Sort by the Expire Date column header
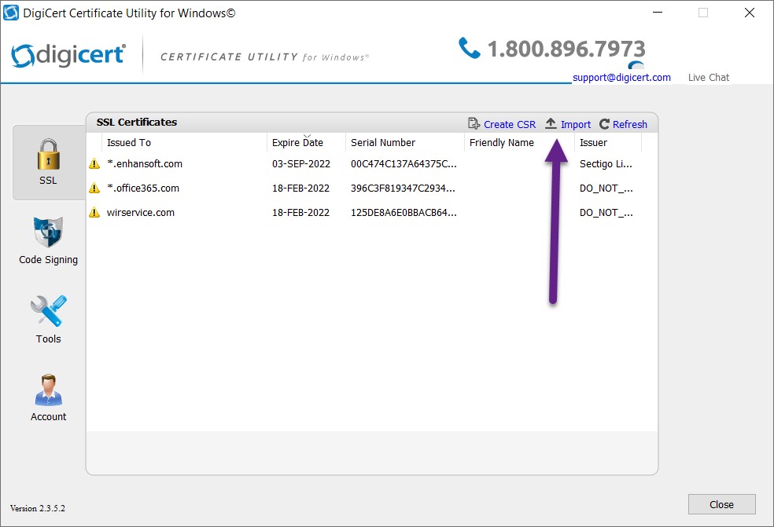This screenshot has height=527, width=774. click(x=297, y=142)
